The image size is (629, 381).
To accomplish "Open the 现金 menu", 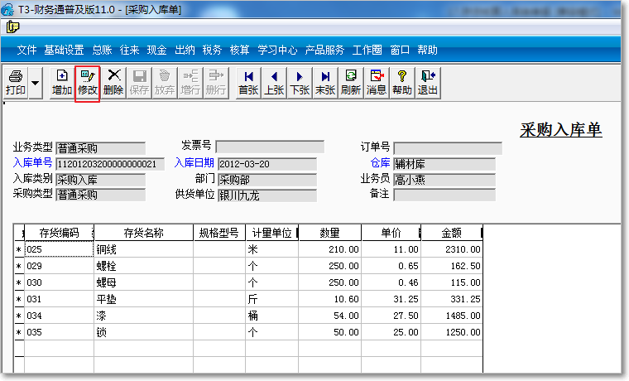I will pos(157,51).
